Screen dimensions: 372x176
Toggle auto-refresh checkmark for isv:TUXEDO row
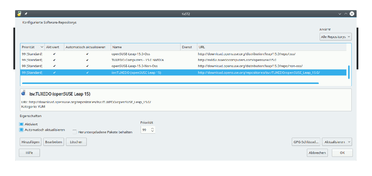point(87,73)
